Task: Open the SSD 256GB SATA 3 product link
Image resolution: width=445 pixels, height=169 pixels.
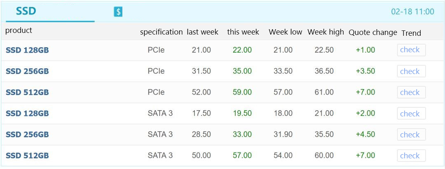Action: 27,134
